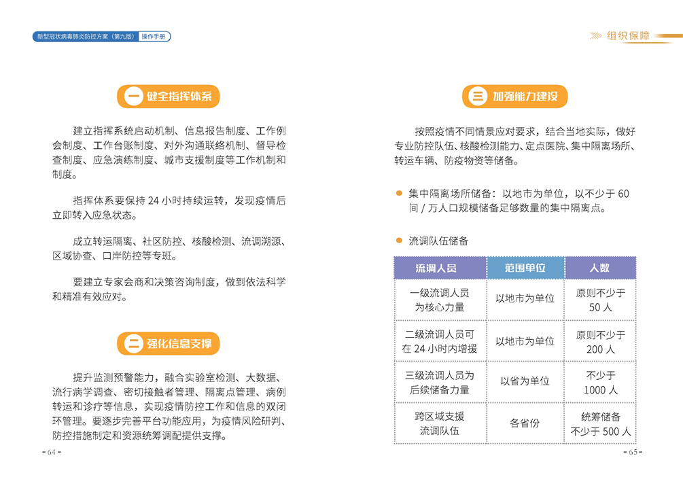Viewport: 683px width, 490px height.
Task: Click the circled 一 numeral icon
Action: point(133,97)
